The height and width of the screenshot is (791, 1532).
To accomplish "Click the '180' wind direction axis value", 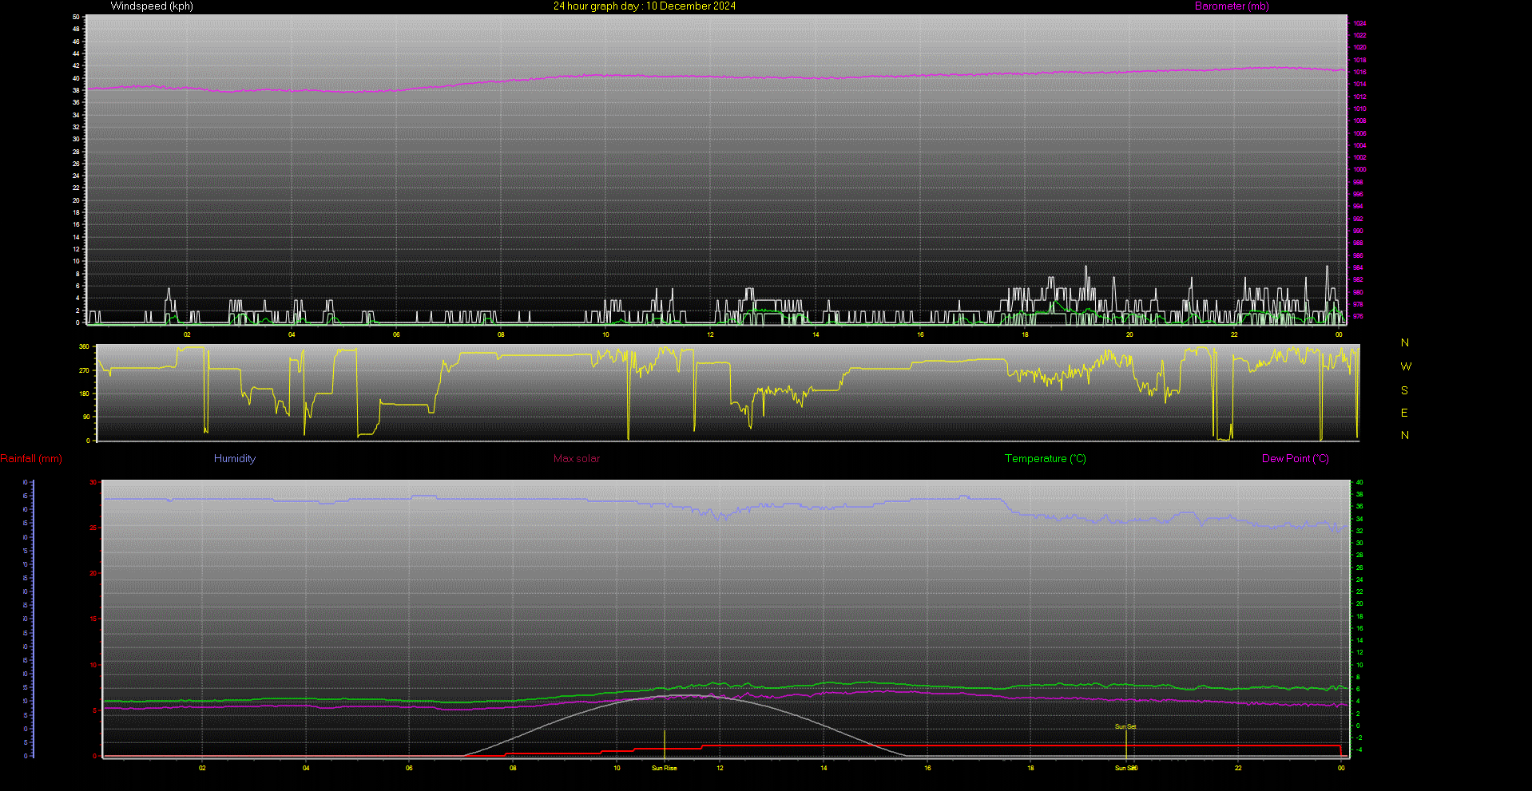I will (84, 394).
